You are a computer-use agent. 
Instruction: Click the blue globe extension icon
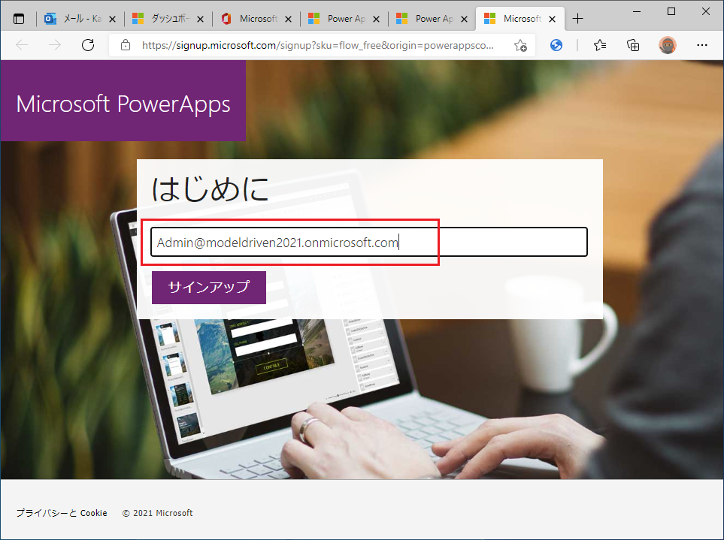[556, 45]
